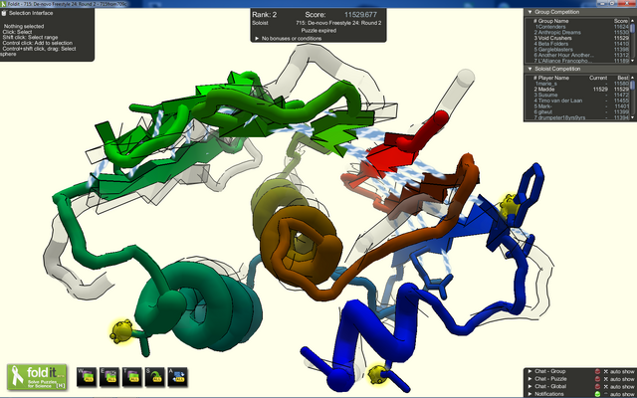
Task: Click the Score value 11529.677
Action: tap(361, 15)
